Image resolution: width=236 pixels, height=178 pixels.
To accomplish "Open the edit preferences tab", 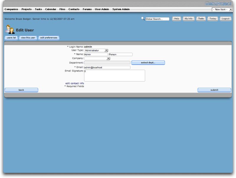I will pos(49,38).
